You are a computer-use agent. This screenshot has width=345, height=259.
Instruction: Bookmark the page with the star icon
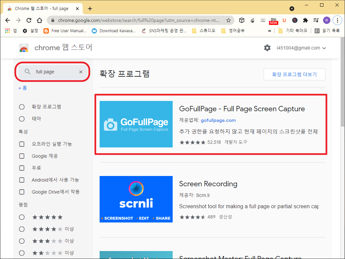[x=228, y=20]
